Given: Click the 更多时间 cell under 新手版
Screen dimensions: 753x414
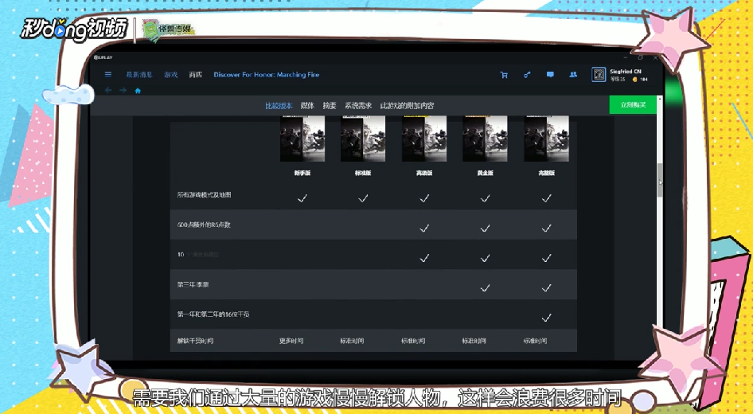Looking at the screenshot, I should pos(291,341).
